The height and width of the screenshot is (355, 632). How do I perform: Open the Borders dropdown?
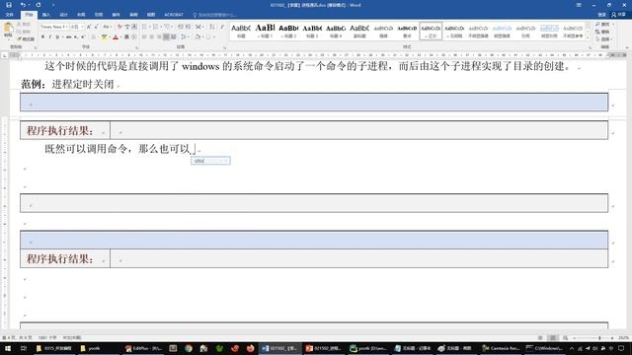[210, 37]
